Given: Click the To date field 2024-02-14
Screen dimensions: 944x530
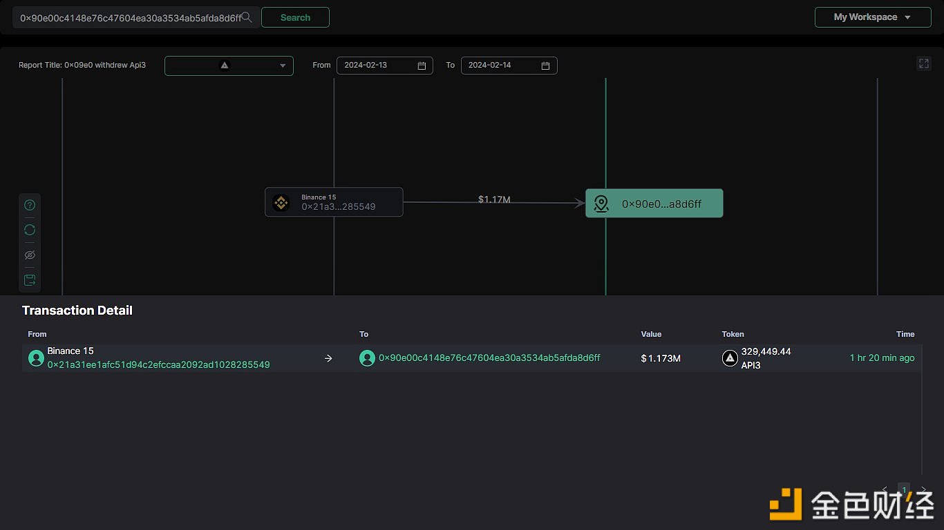Looking at the screenshot, I should click(x=509, y=66).
